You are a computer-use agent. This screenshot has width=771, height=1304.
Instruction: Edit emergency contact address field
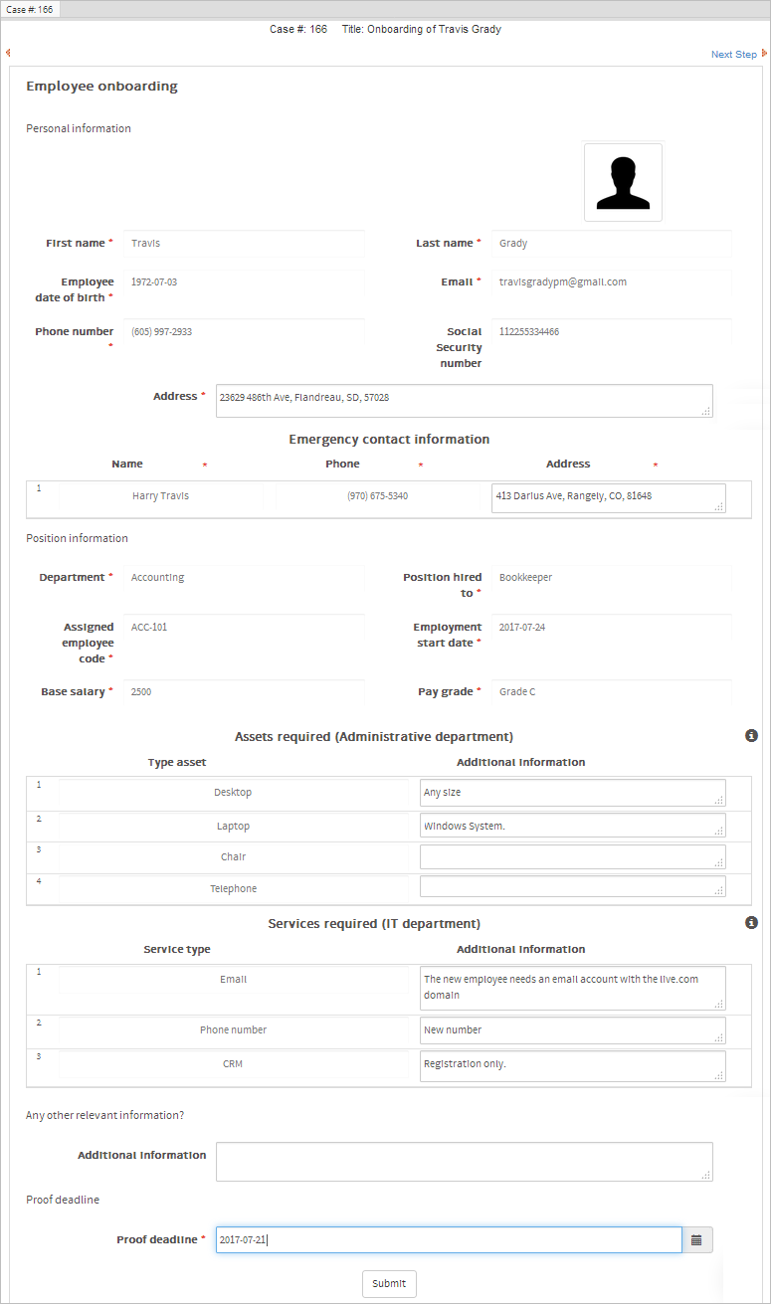[x=608, y=498]
